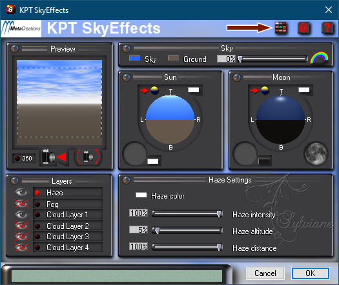
Task: Click the moon phase image icon
Action: point(316,153)
